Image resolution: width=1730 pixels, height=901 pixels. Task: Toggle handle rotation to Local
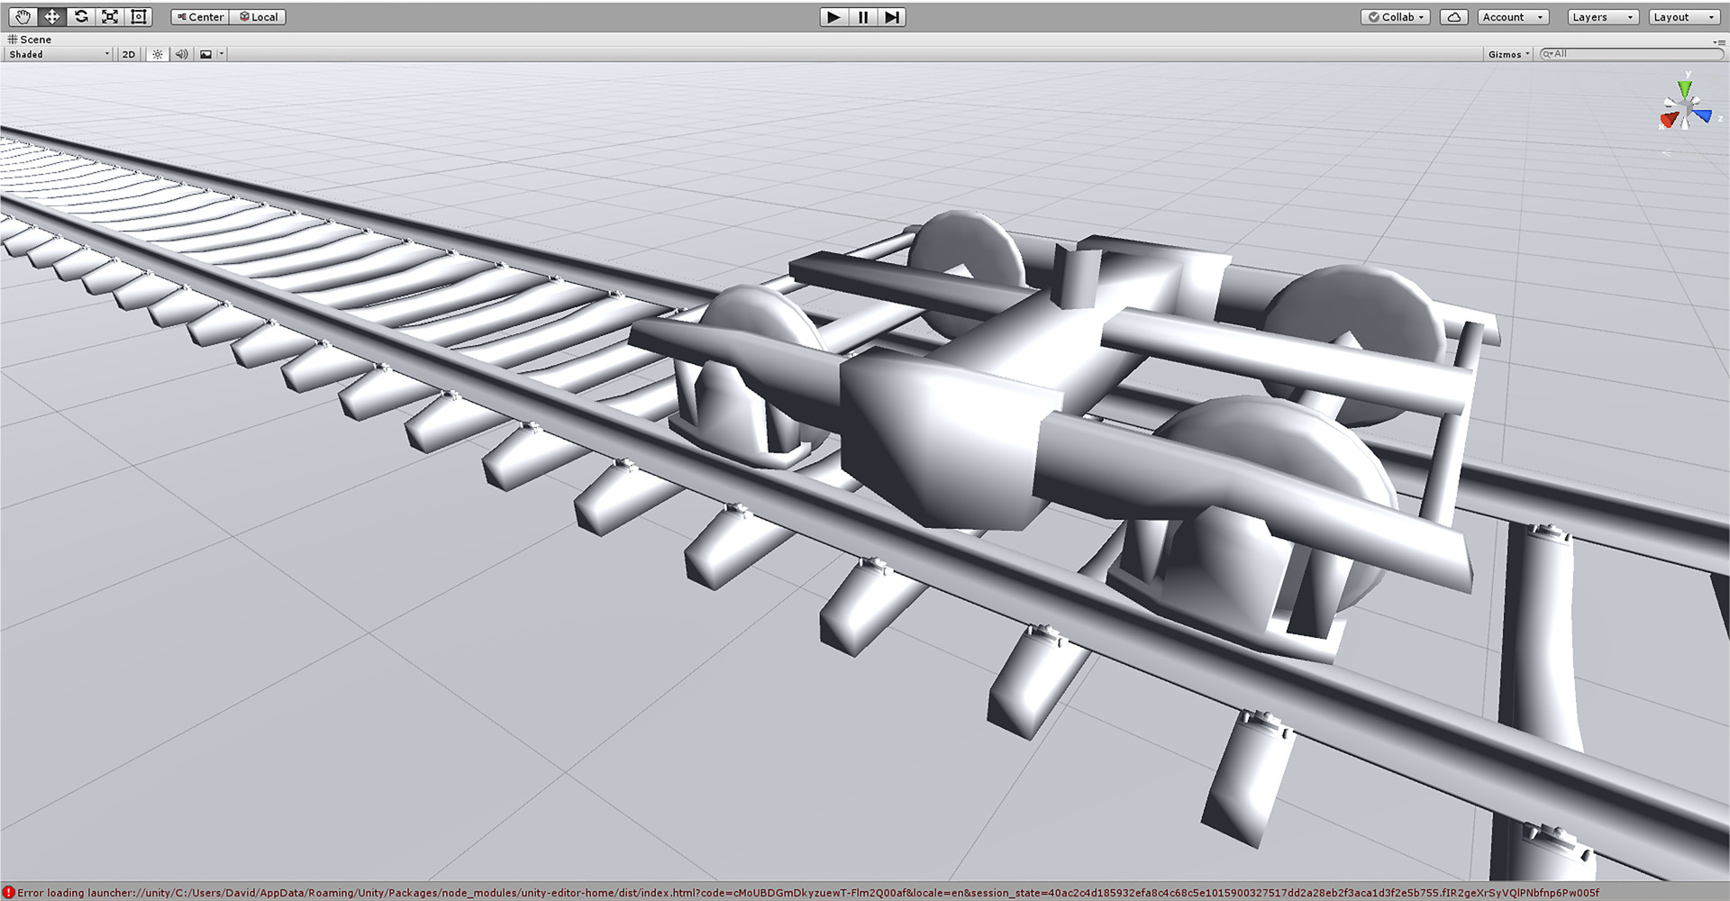click(259, 16)
